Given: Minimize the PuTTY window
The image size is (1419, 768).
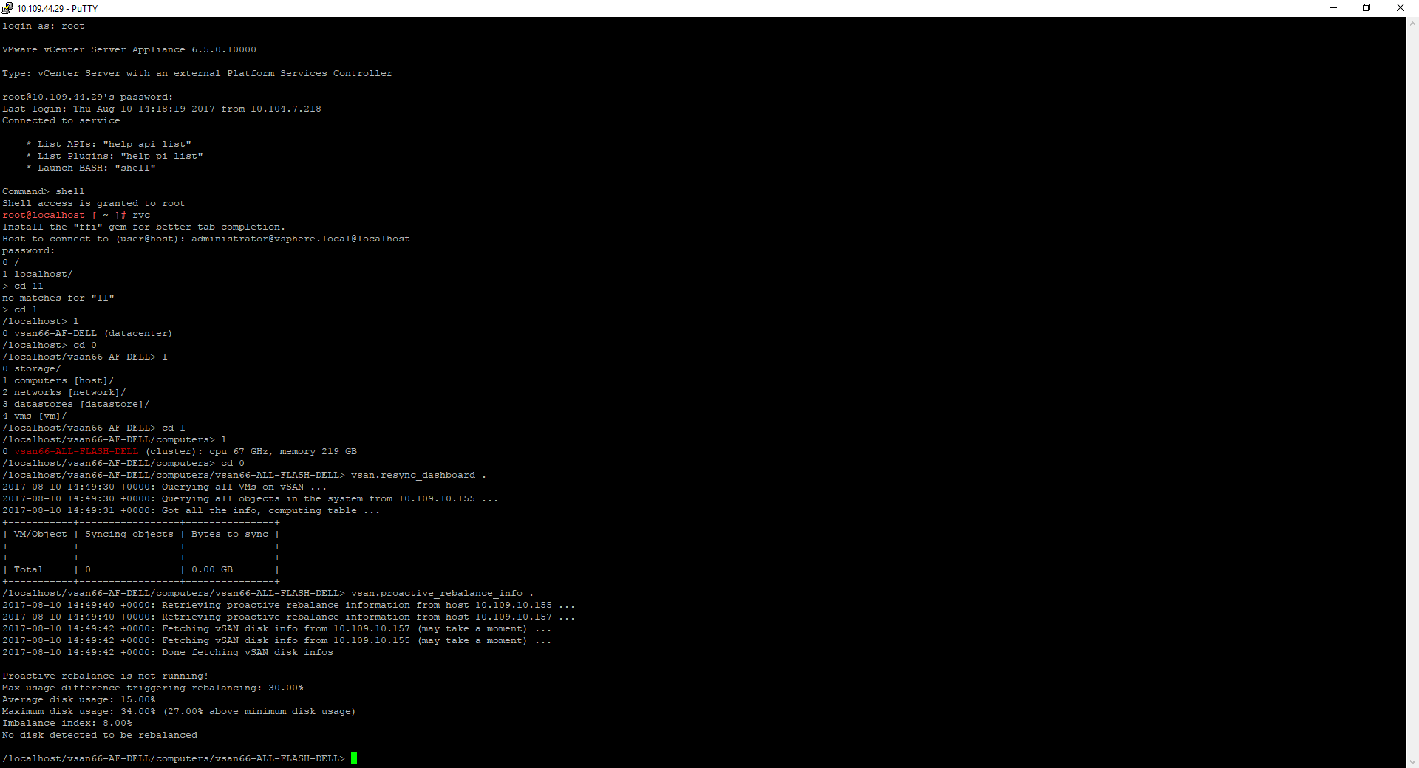Looking at the screenshot, I should (x=1333, y=8).
